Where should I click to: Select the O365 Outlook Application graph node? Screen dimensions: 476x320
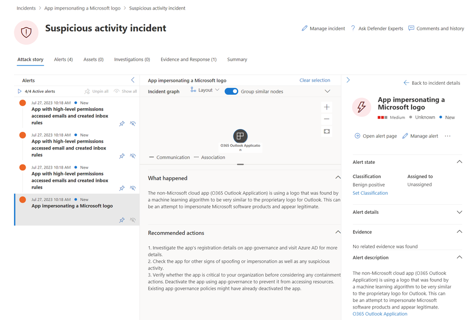(x=240, y=136)
